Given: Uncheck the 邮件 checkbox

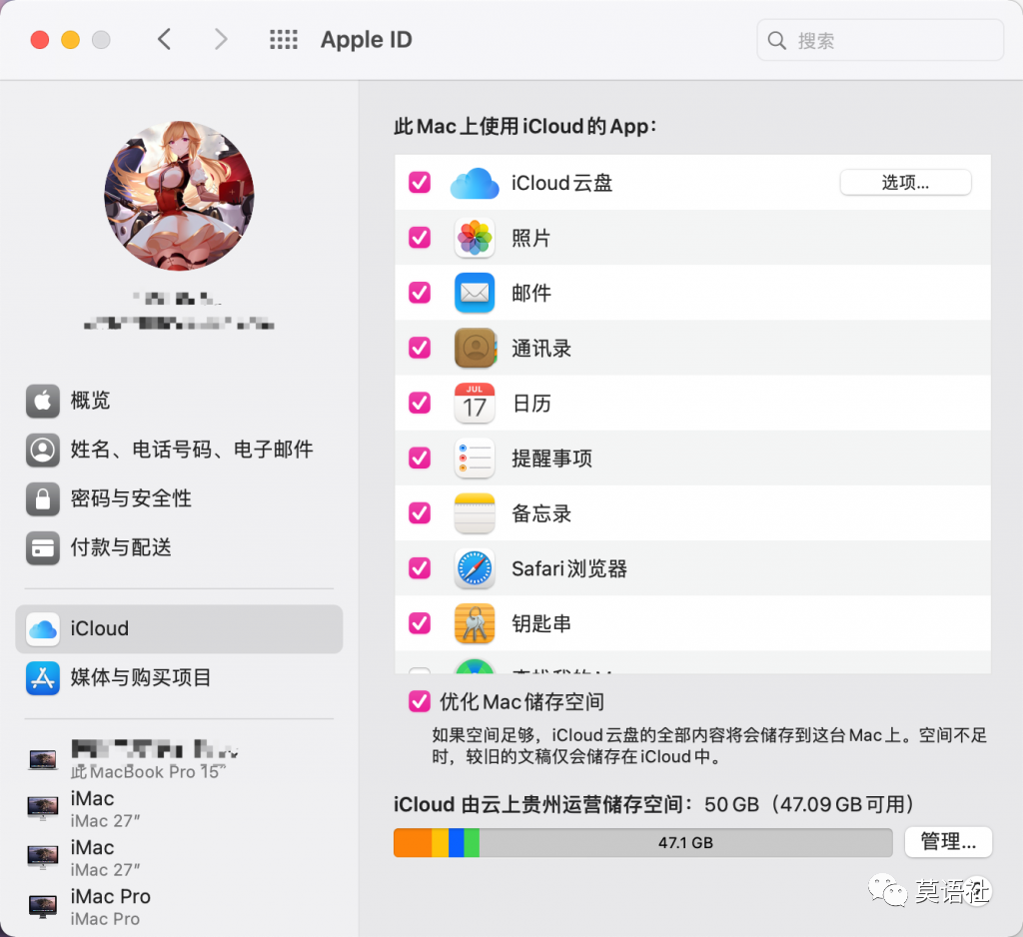Looking at the screenshot, I should coord(420,293).
